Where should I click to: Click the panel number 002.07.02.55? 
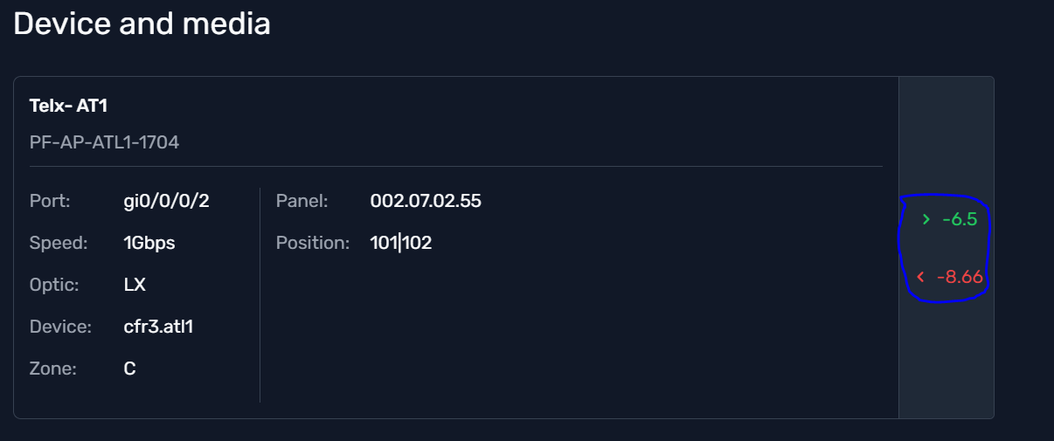[426, 201]
